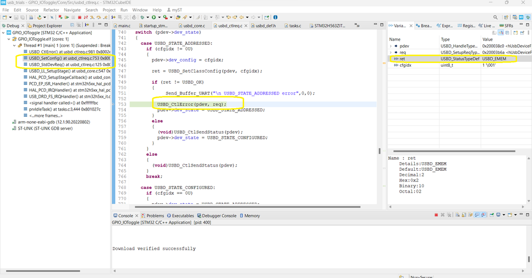This screenshot has height=278, width=532.
Task: Open dropdown arrow next to Debug launch icon
Action: click(x=148, y=17)
